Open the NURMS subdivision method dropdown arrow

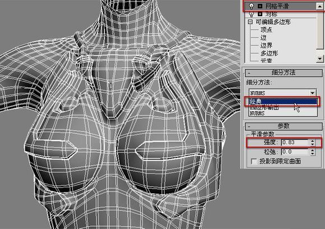point(312,93)
